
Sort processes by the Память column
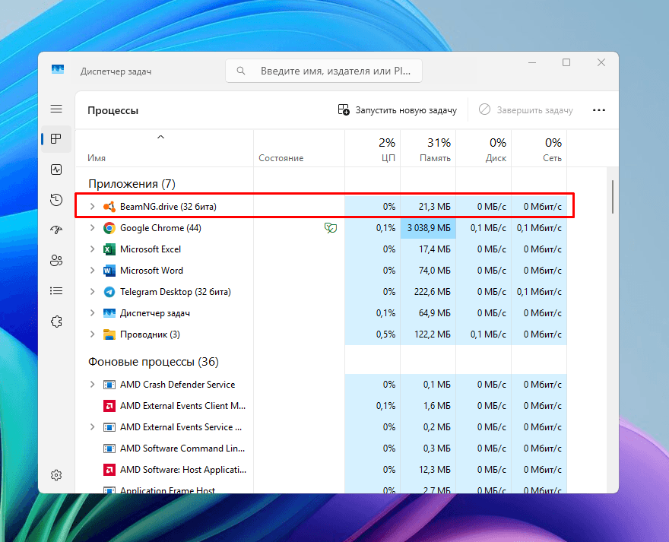[428, 148]
